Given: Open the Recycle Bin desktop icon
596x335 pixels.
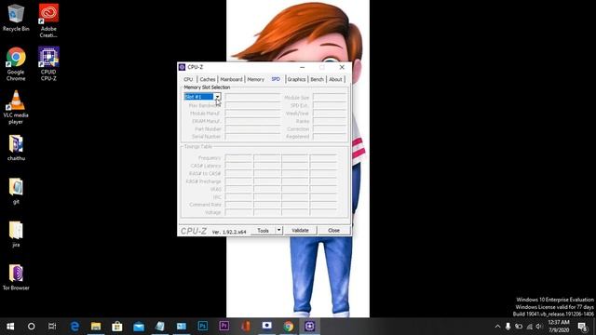Looking at the screenshot, I should tap(16, 18).
